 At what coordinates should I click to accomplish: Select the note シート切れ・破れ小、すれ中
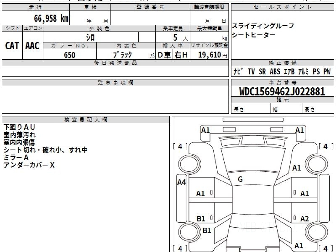pyautogui.click(x=46, y=150)
